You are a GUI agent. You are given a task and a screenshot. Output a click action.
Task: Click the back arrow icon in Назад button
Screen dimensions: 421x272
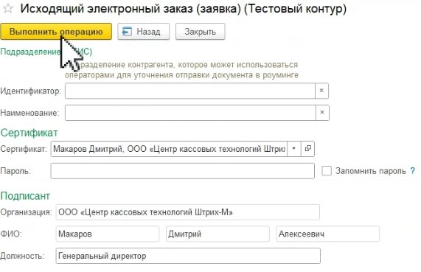tap(127, 32)
